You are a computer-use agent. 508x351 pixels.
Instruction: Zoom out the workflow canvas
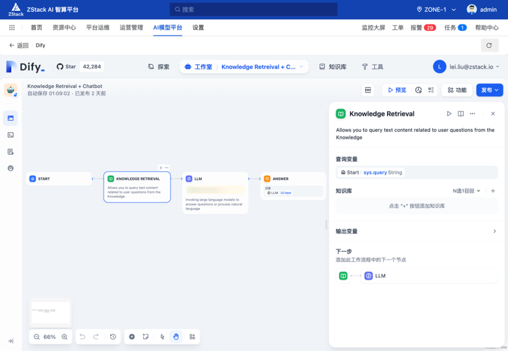click(37, 337)
